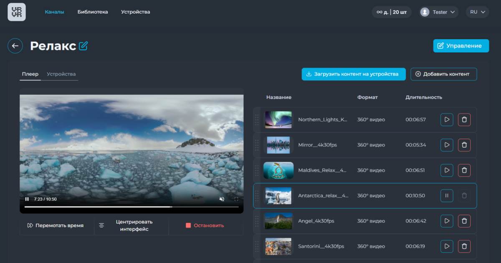The width and height of the screenshot is (501, 263).
Task: Open the Tester user dropdown
Action: pyautogui.click(x=439, y=12)
